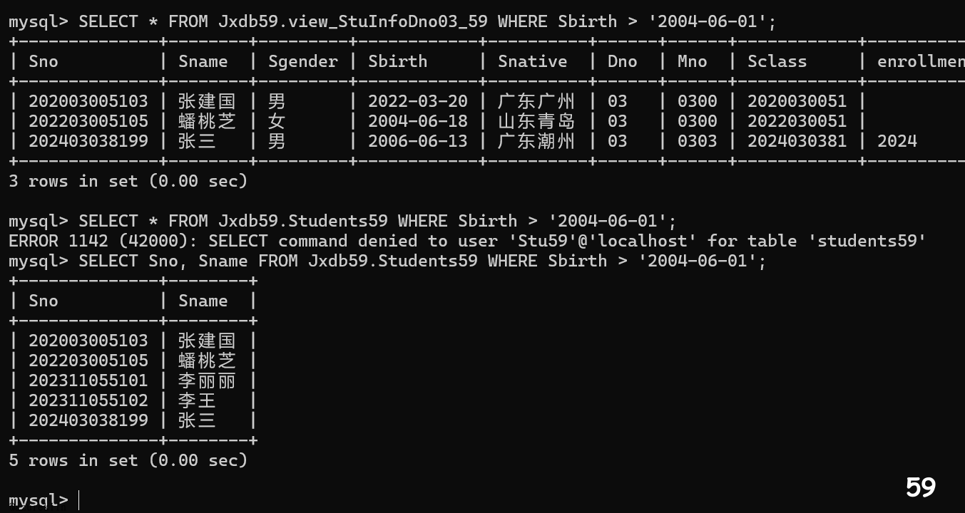
Task: Click the native place 山东青岛
Action: (536, 121)
